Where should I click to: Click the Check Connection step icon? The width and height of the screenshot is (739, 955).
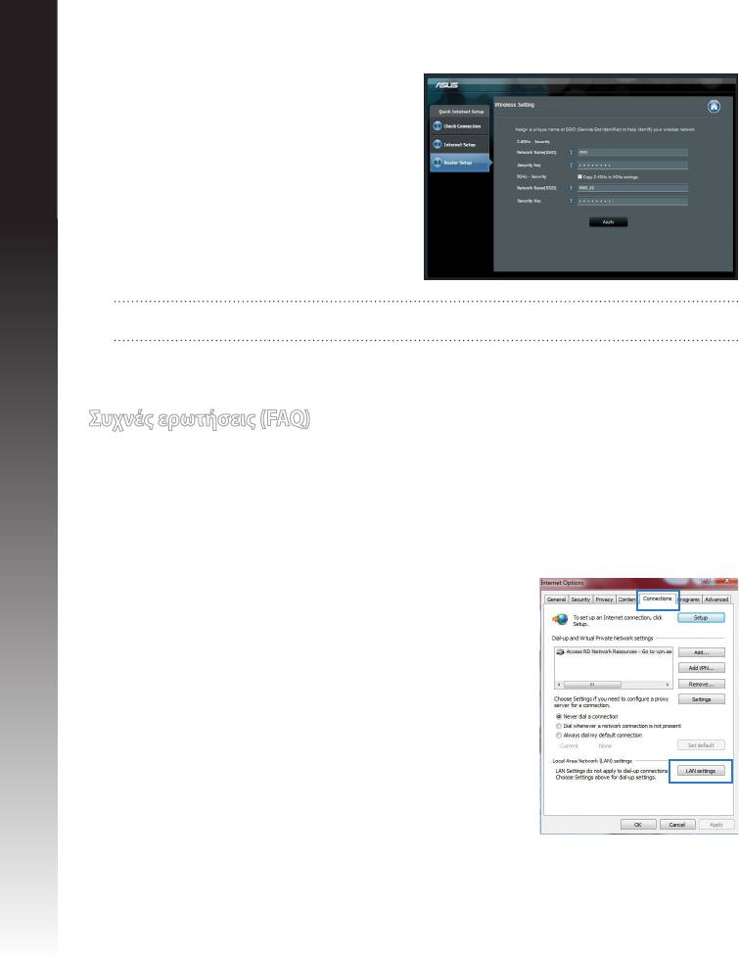tap(438, 125)
